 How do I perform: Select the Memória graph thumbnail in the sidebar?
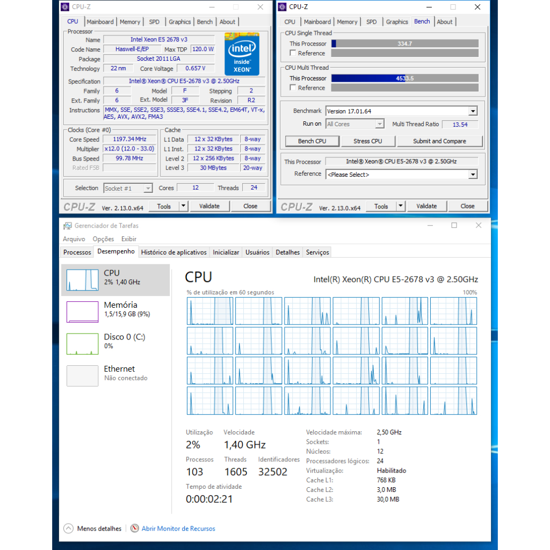coord(82,312)
